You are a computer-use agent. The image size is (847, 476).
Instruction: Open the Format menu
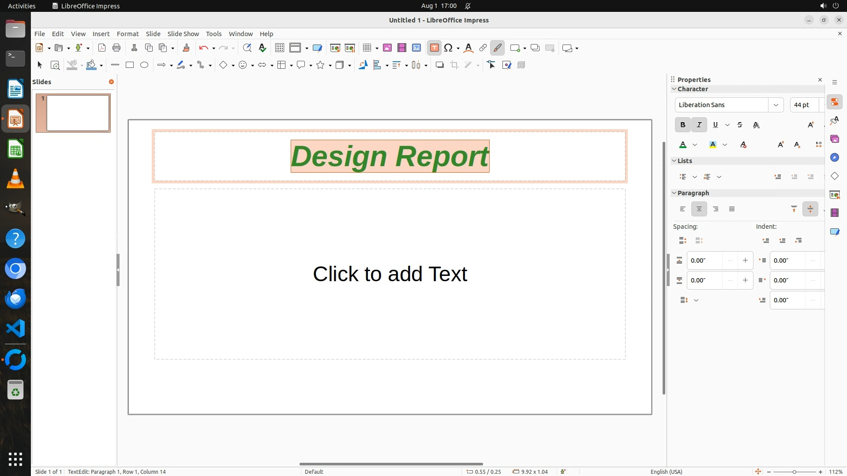[x=127, y=34]
